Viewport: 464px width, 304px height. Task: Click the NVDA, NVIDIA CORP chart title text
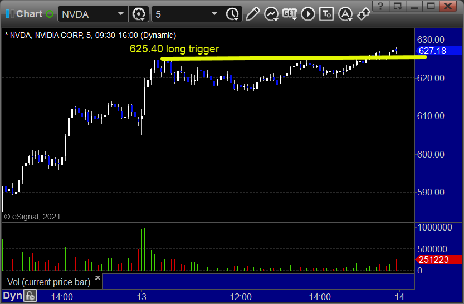pyautogui.click(x=91, y=35)
